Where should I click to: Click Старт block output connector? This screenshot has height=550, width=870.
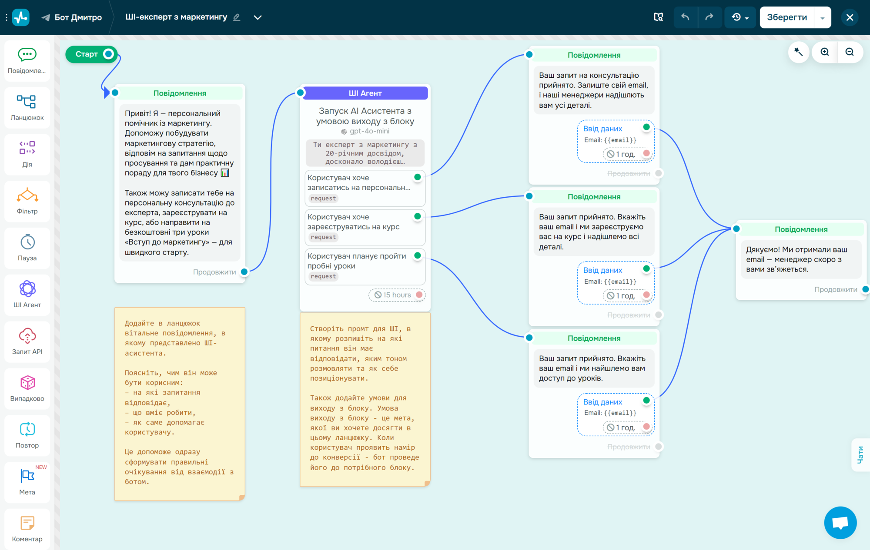tap(108, 54)
